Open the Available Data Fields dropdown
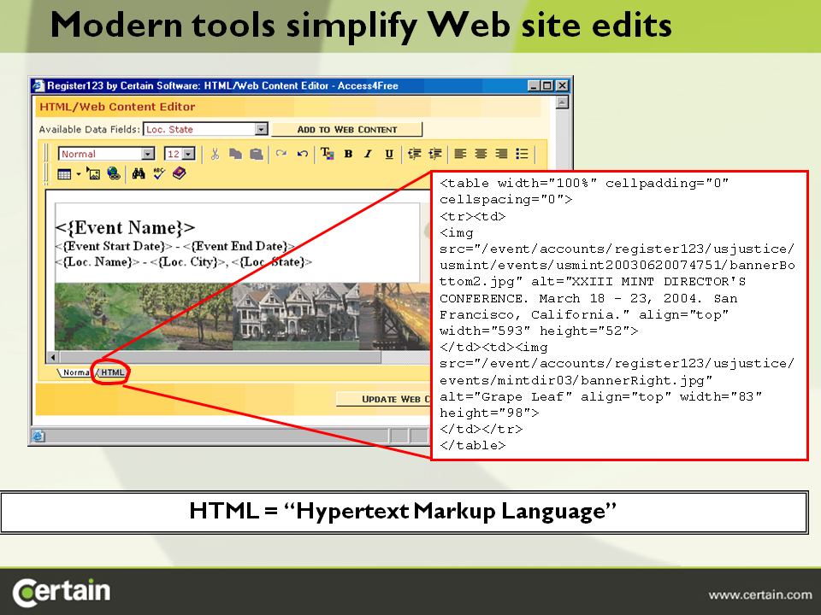The width and height of the screenshot is (821, 615). click(x=262, y=129)
